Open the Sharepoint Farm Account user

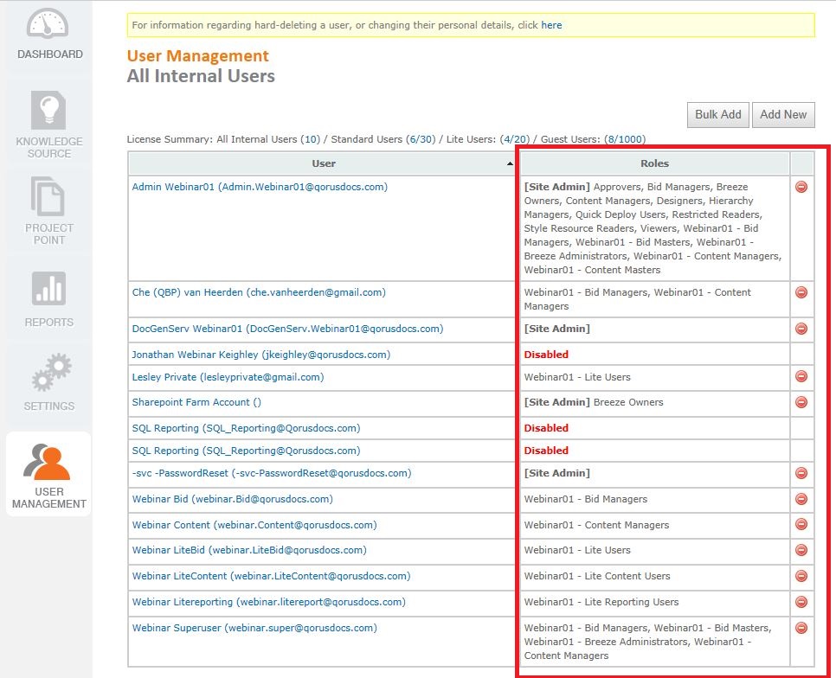tap(196, 402)
